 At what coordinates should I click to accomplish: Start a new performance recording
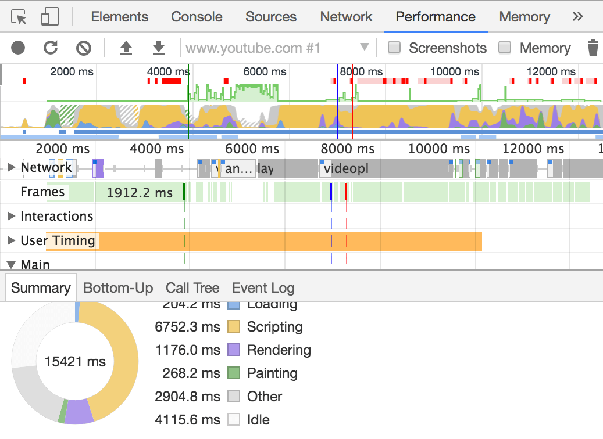17,48
